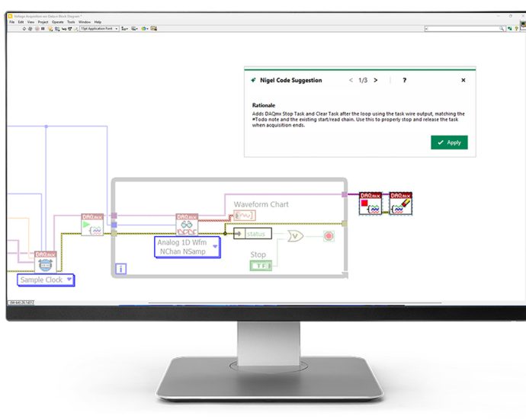Open the View menu
The width and height of the screenshot is (526, 419).
pyautogui.click(x=30, y=22)
